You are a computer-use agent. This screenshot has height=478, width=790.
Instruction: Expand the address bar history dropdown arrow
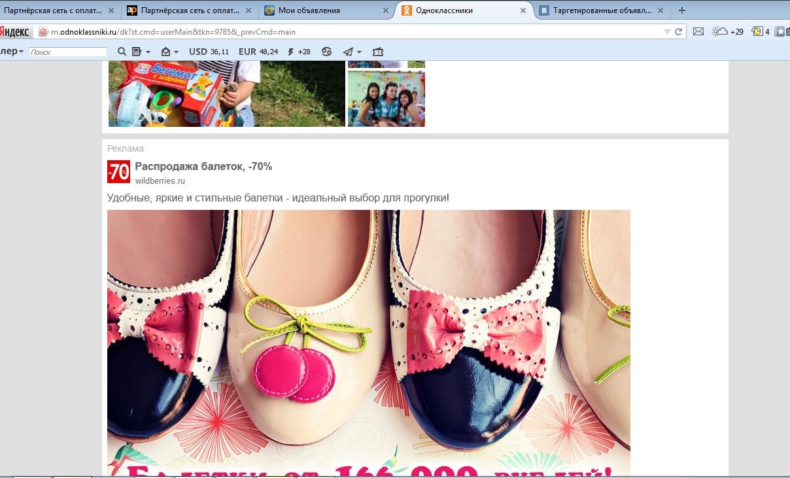pyautogui.click(x=667, y=31)
